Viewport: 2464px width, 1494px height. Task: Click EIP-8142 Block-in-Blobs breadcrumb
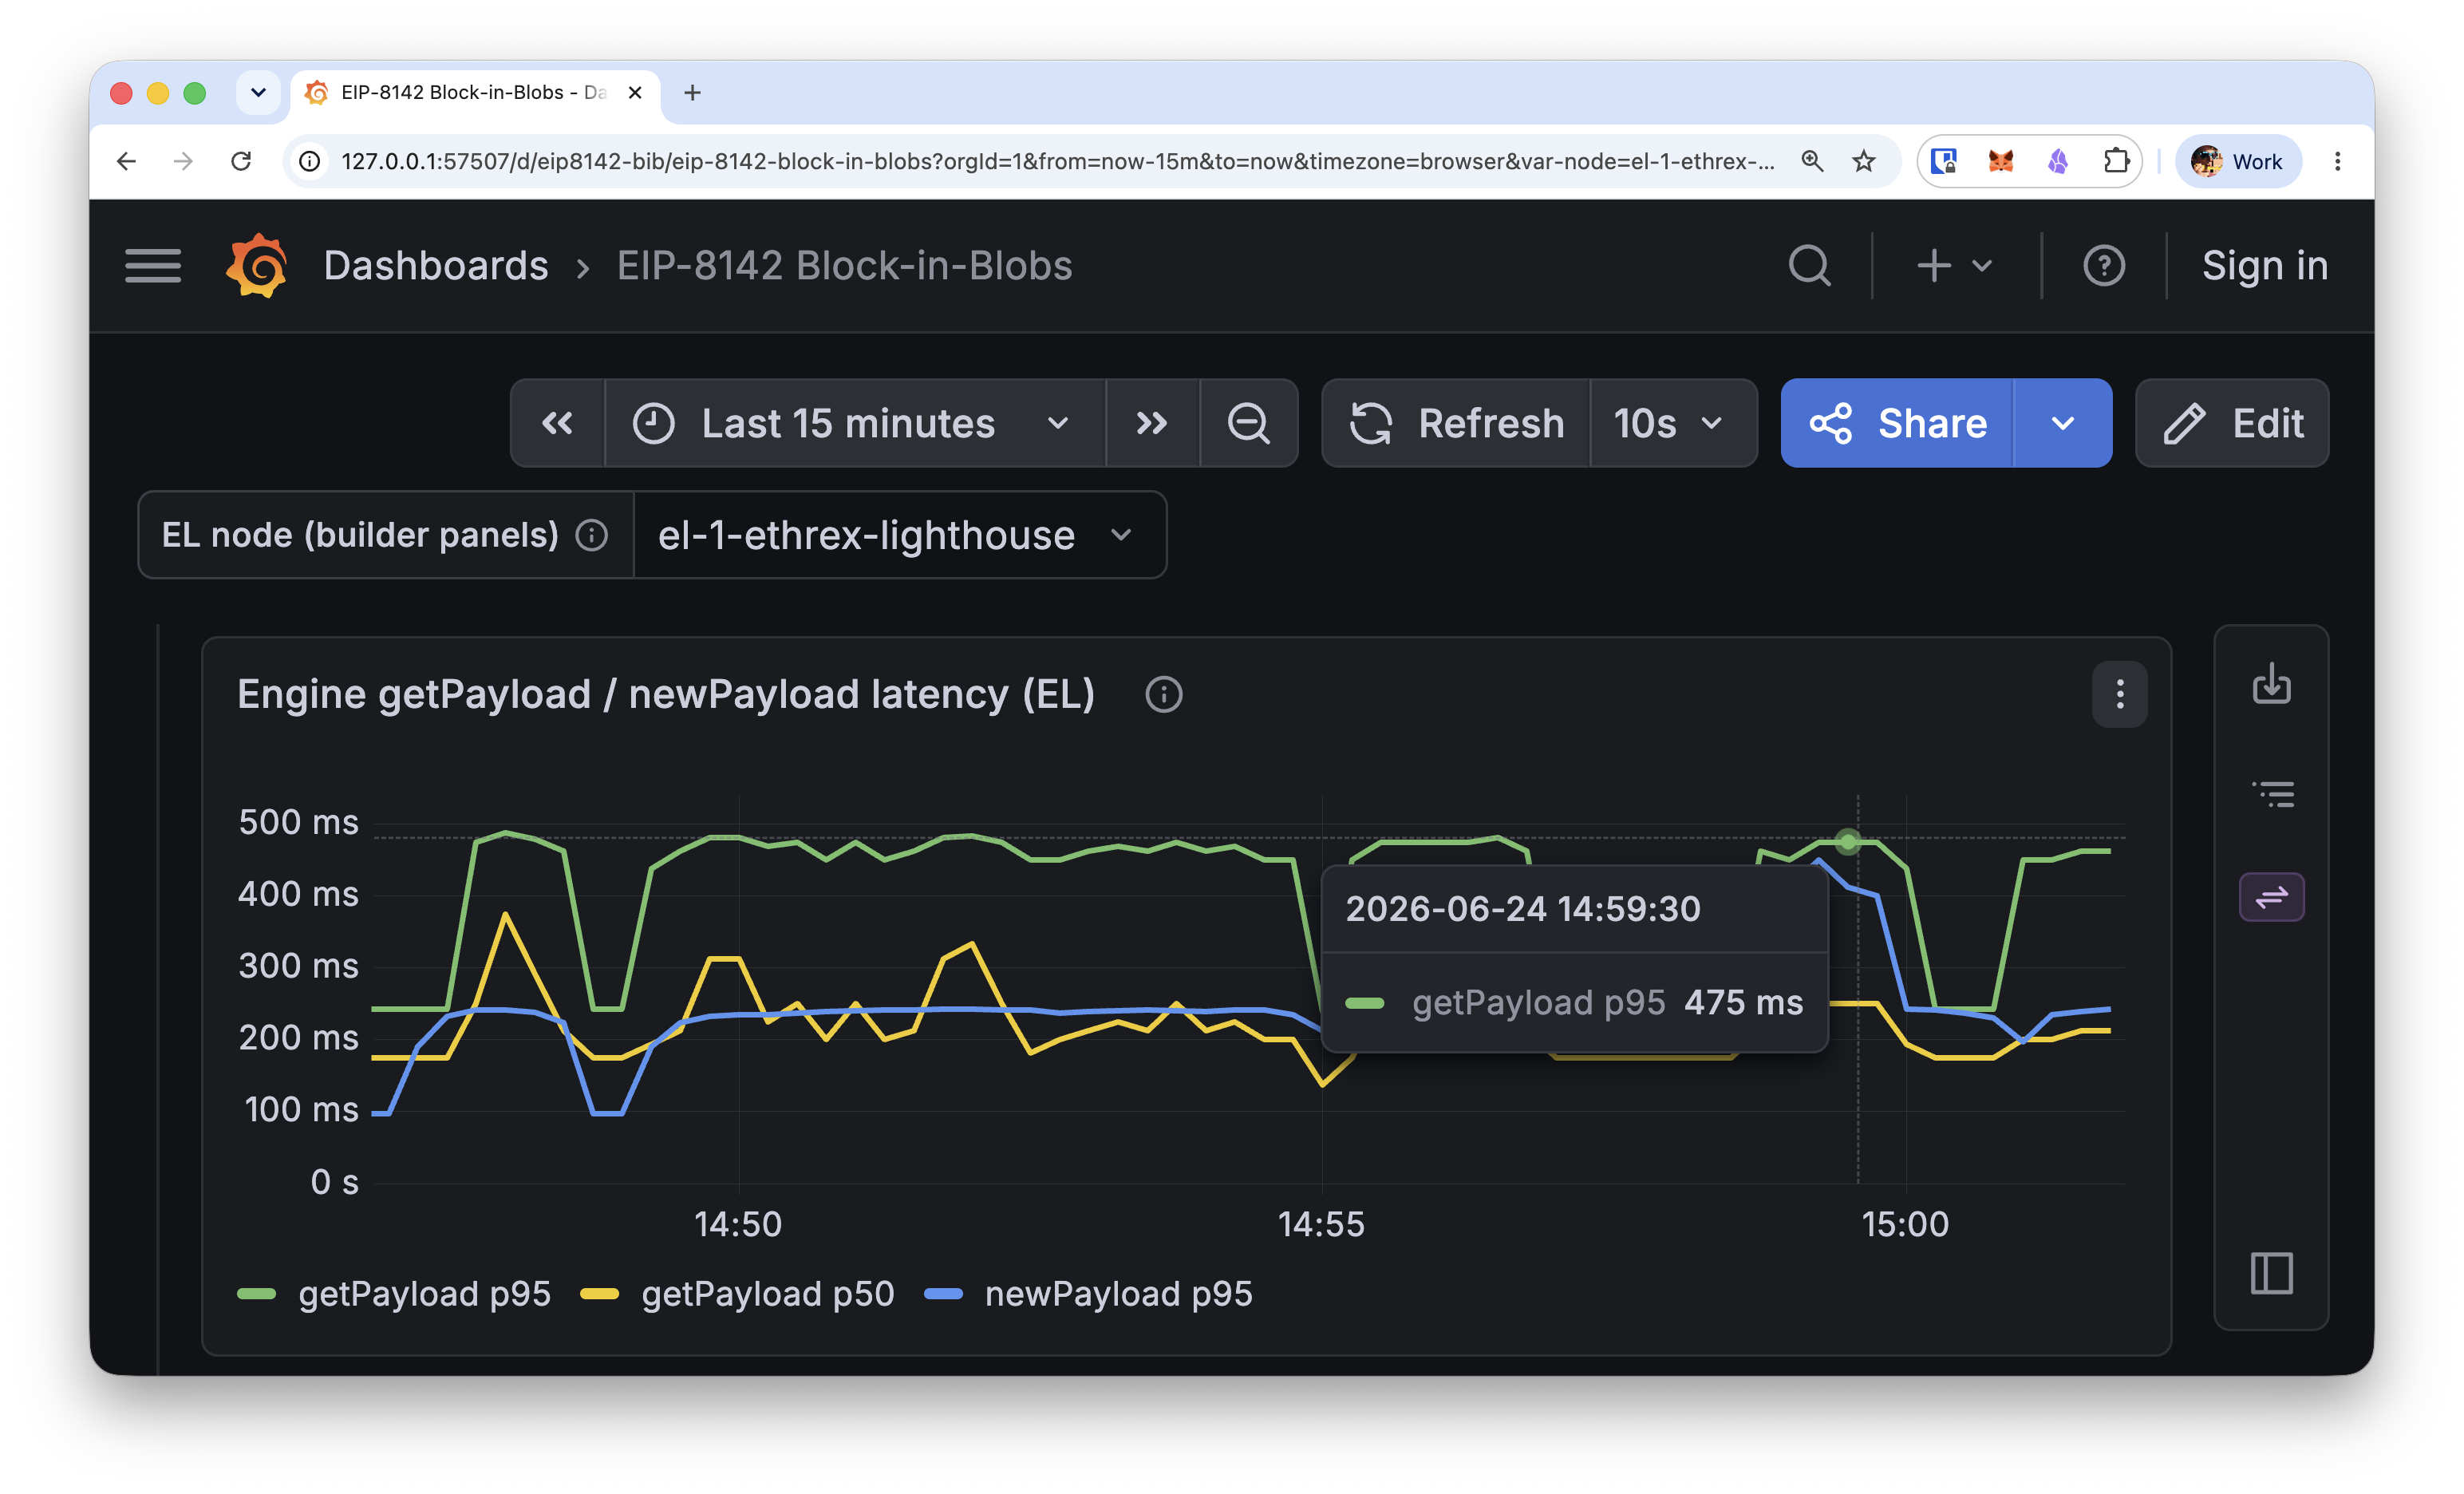[844, 266]
